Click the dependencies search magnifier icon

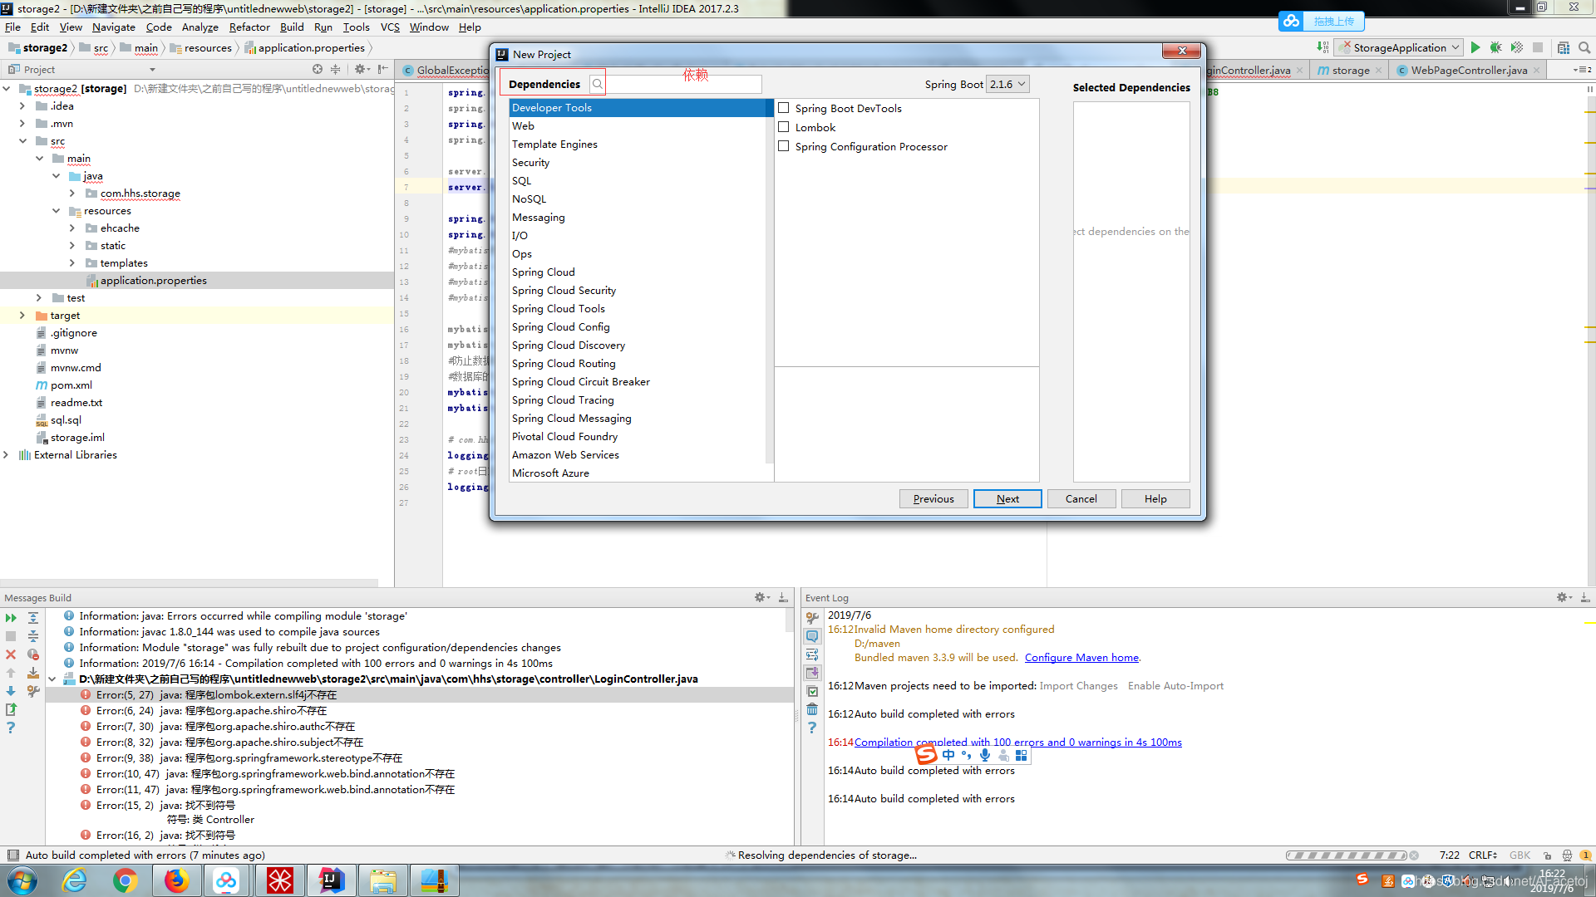point(597,84)
